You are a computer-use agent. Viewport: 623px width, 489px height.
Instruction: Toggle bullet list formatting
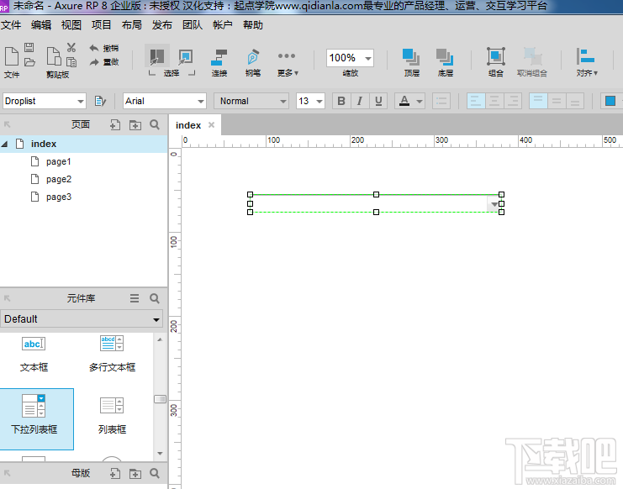pyautogui.click(x=441, y=101)
